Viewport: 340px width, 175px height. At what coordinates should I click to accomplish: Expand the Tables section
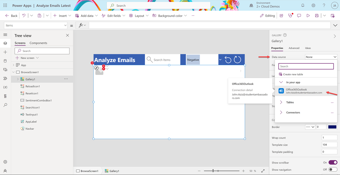281,102
